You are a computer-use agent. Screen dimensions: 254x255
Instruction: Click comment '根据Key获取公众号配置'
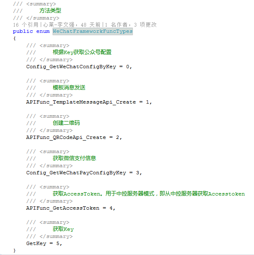pos(82,52)
